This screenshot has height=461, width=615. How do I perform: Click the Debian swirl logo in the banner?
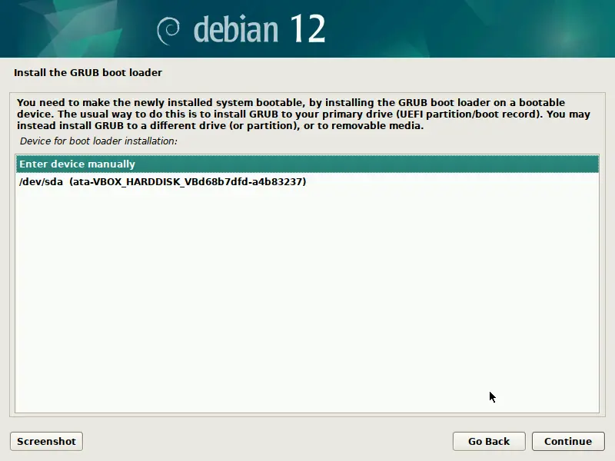168,31
